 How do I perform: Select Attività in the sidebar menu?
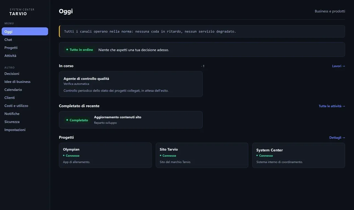click(x=25, y=56)
